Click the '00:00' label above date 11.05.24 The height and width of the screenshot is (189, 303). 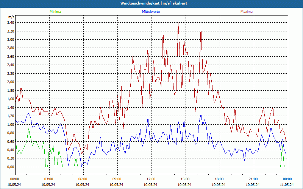tap(288, 179)
